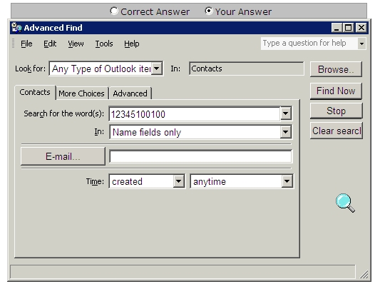380x284 pixels.
Task: Click the window resize grip corner
Action: coord(364,274)
